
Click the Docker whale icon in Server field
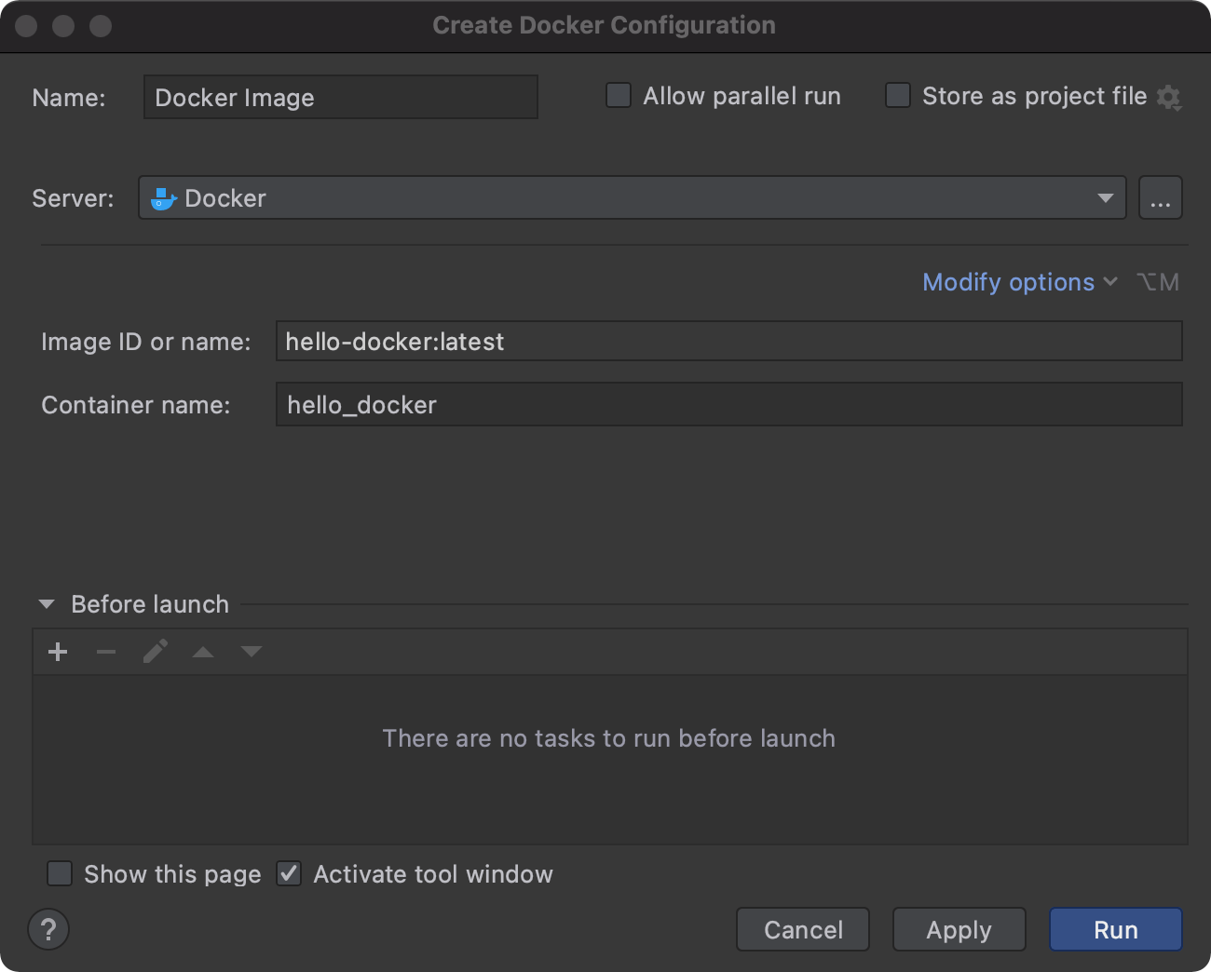(163, 197)
